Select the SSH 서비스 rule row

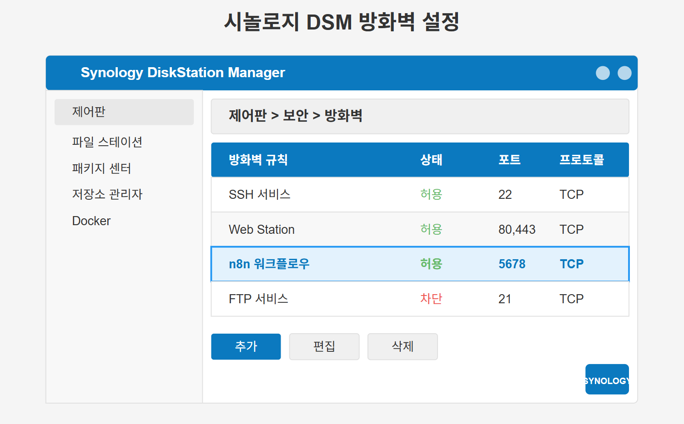tap(420, 194)
